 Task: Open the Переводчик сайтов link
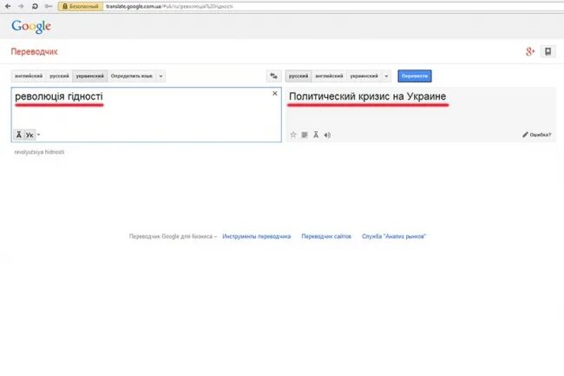click(x=326, y=236)
